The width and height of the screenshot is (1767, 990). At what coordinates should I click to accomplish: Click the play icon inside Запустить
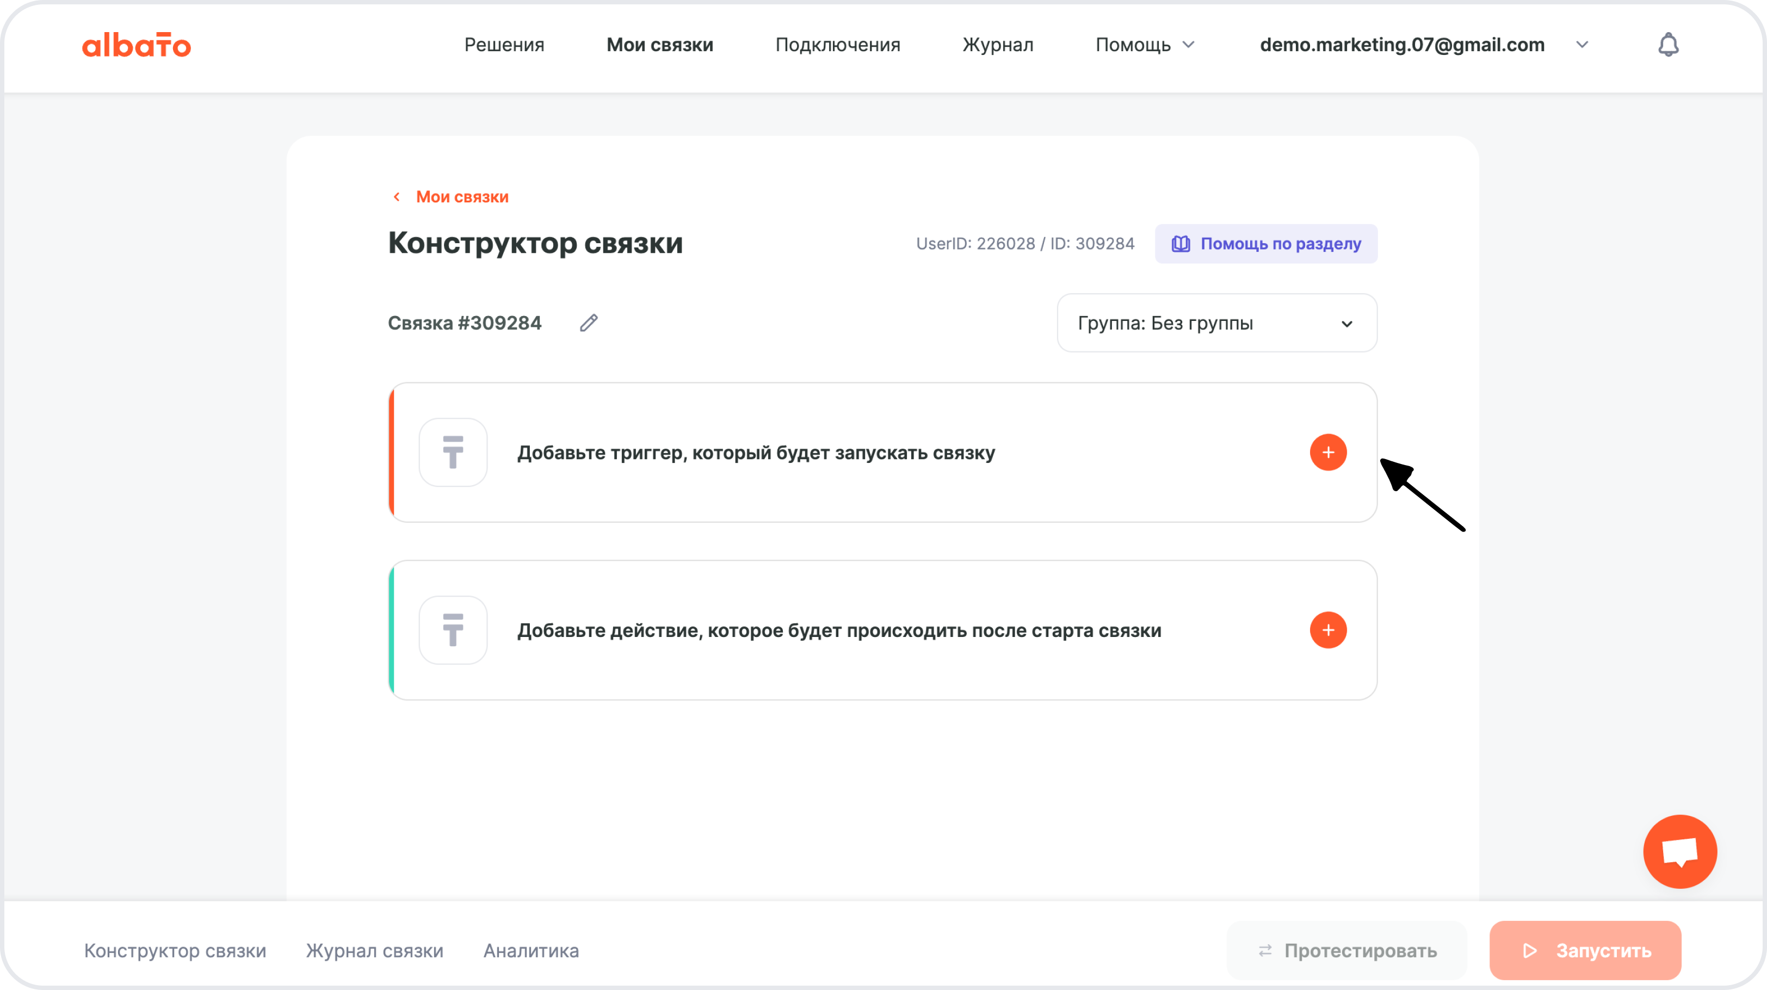[1528, 950]
